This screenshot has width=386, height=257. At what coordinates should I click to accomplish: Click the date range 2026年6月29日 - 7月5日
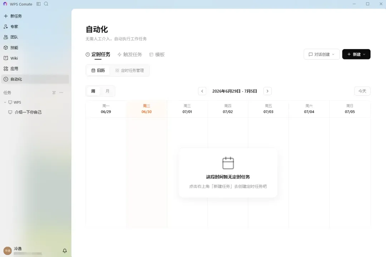click(234, 91)
